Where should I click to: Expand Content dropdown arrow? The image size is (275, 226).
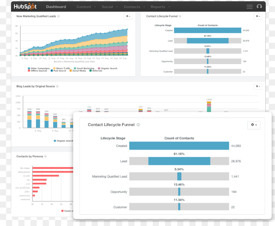pyautogui.click(x=95, y=7)
